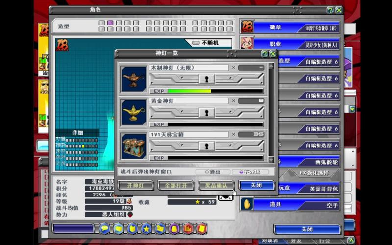This screenshot has height=245, width=392.
Task: Click the wooden magic lamp icon
Action: [133, 78]
